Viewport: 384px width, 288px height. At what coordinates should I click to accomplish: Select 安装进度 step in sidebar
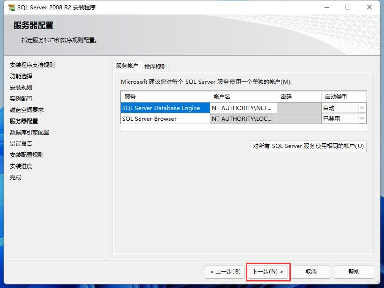[21, 166]
